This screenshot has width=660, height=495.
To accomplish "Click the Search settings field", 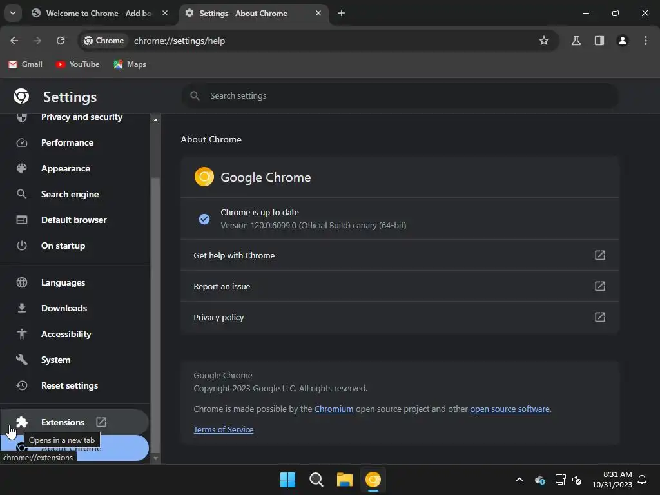I will click(400, 96).
